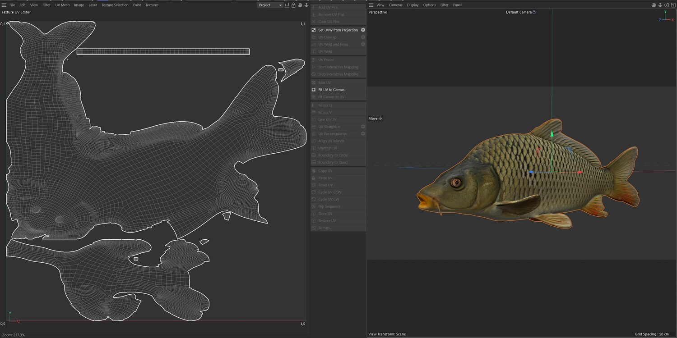This screenshot has height=338, width=677.
Task: Apply Mirror V command
Action: [x=338, y=113]
